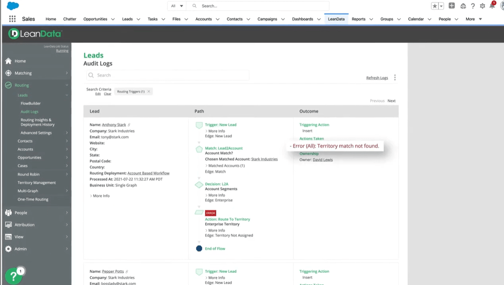This screenshot has height=285, width=504.
Task: Expand Matched Accounts (1)
Action: coord(225,166)
